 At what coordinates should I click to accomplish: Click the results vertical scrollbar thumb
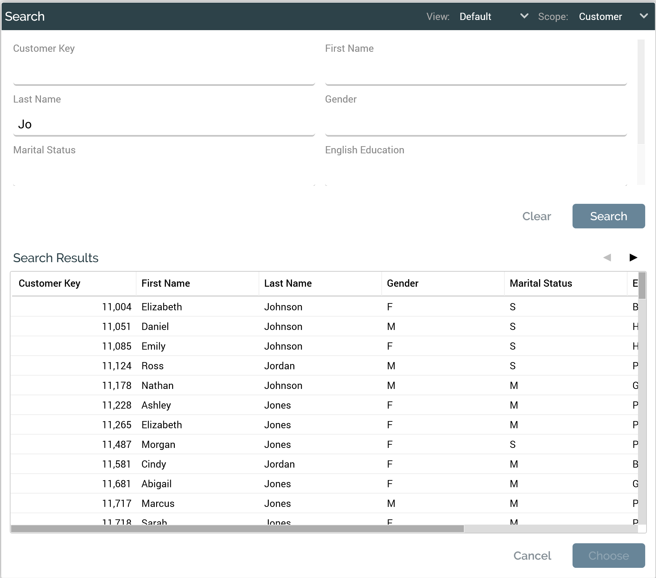coord(642,286)
